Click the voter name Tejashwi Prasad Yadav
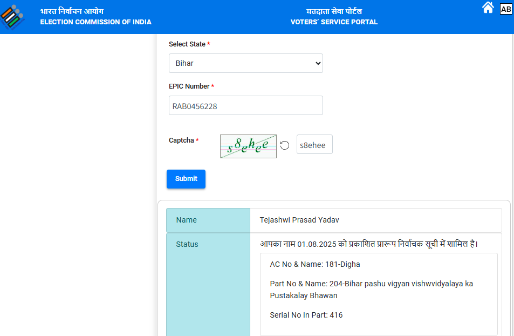This screenshot has height=336, width=514. [299, 220]
